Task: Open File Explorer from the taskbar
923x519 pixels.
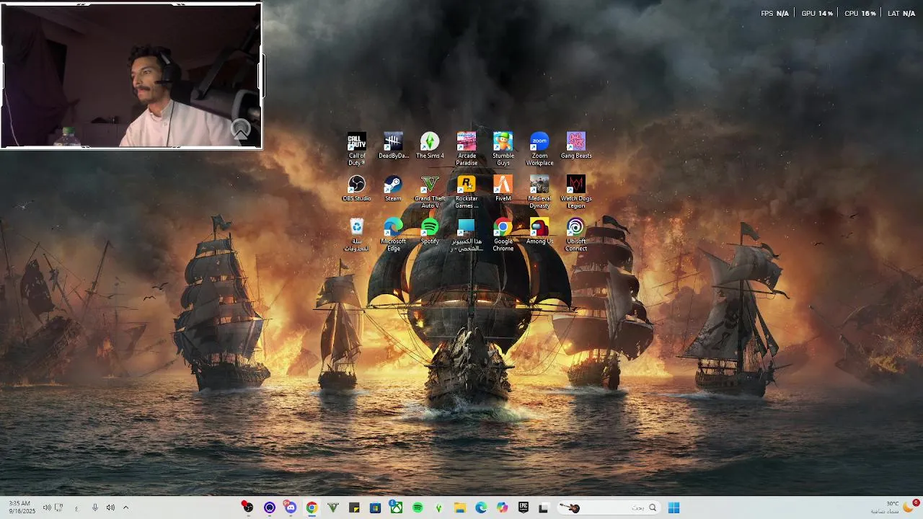Action: [x=460, y=507]
